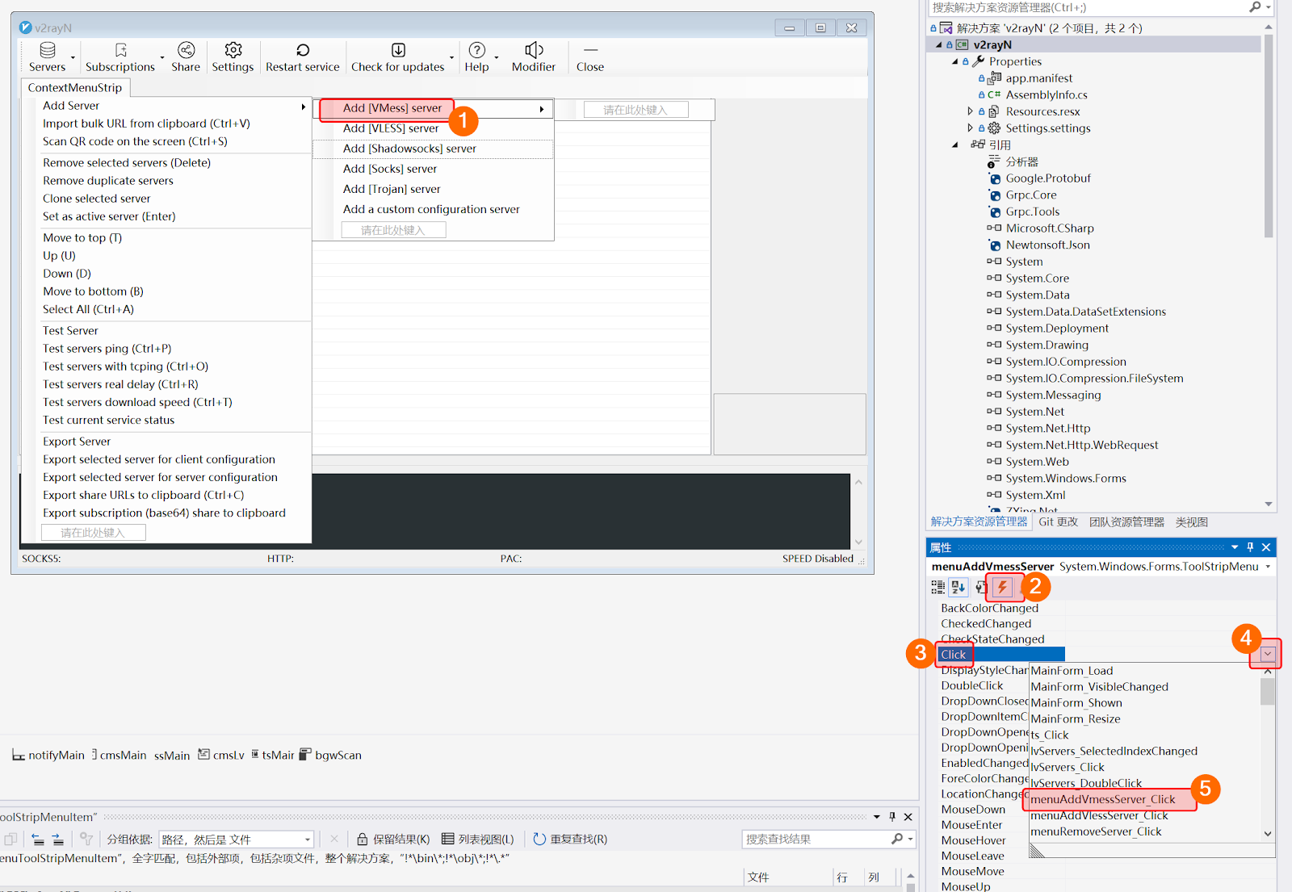Open Settings gear in v2rayN toolbar
The image size is (1292, 892).
(233, 50)
